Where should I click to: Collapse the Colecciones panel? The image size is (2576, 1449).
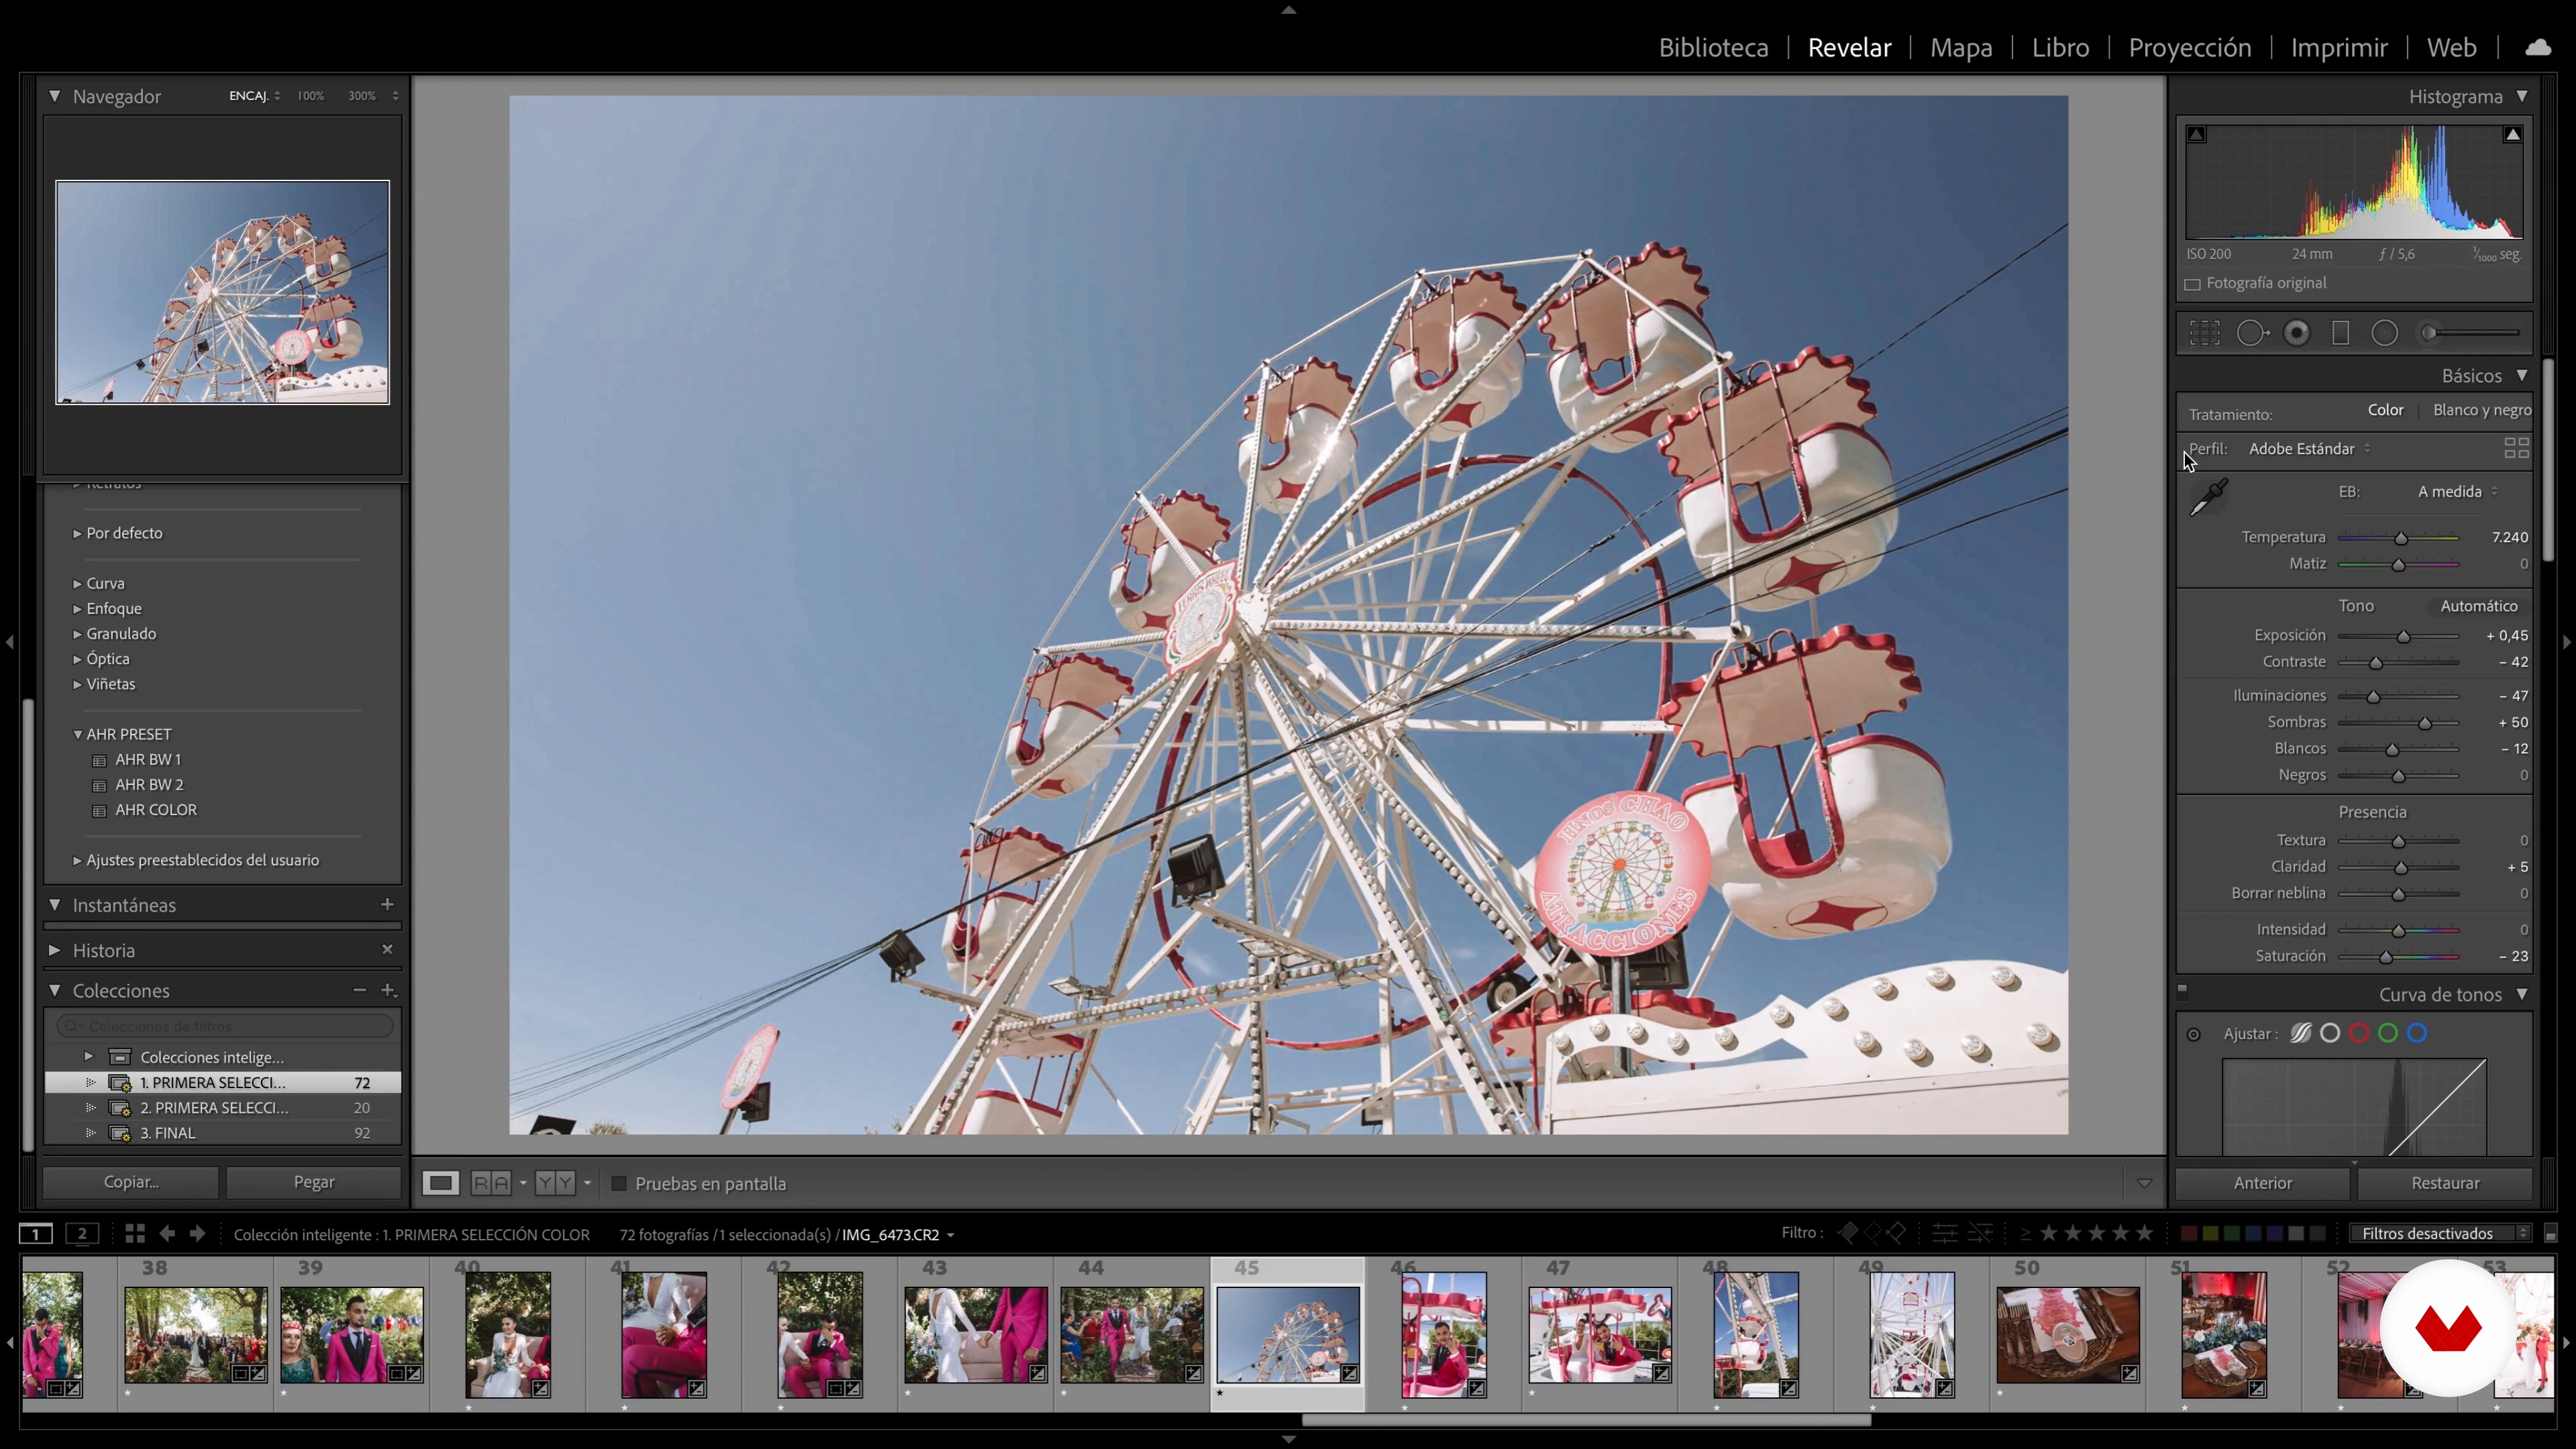(x=54, y=990)
